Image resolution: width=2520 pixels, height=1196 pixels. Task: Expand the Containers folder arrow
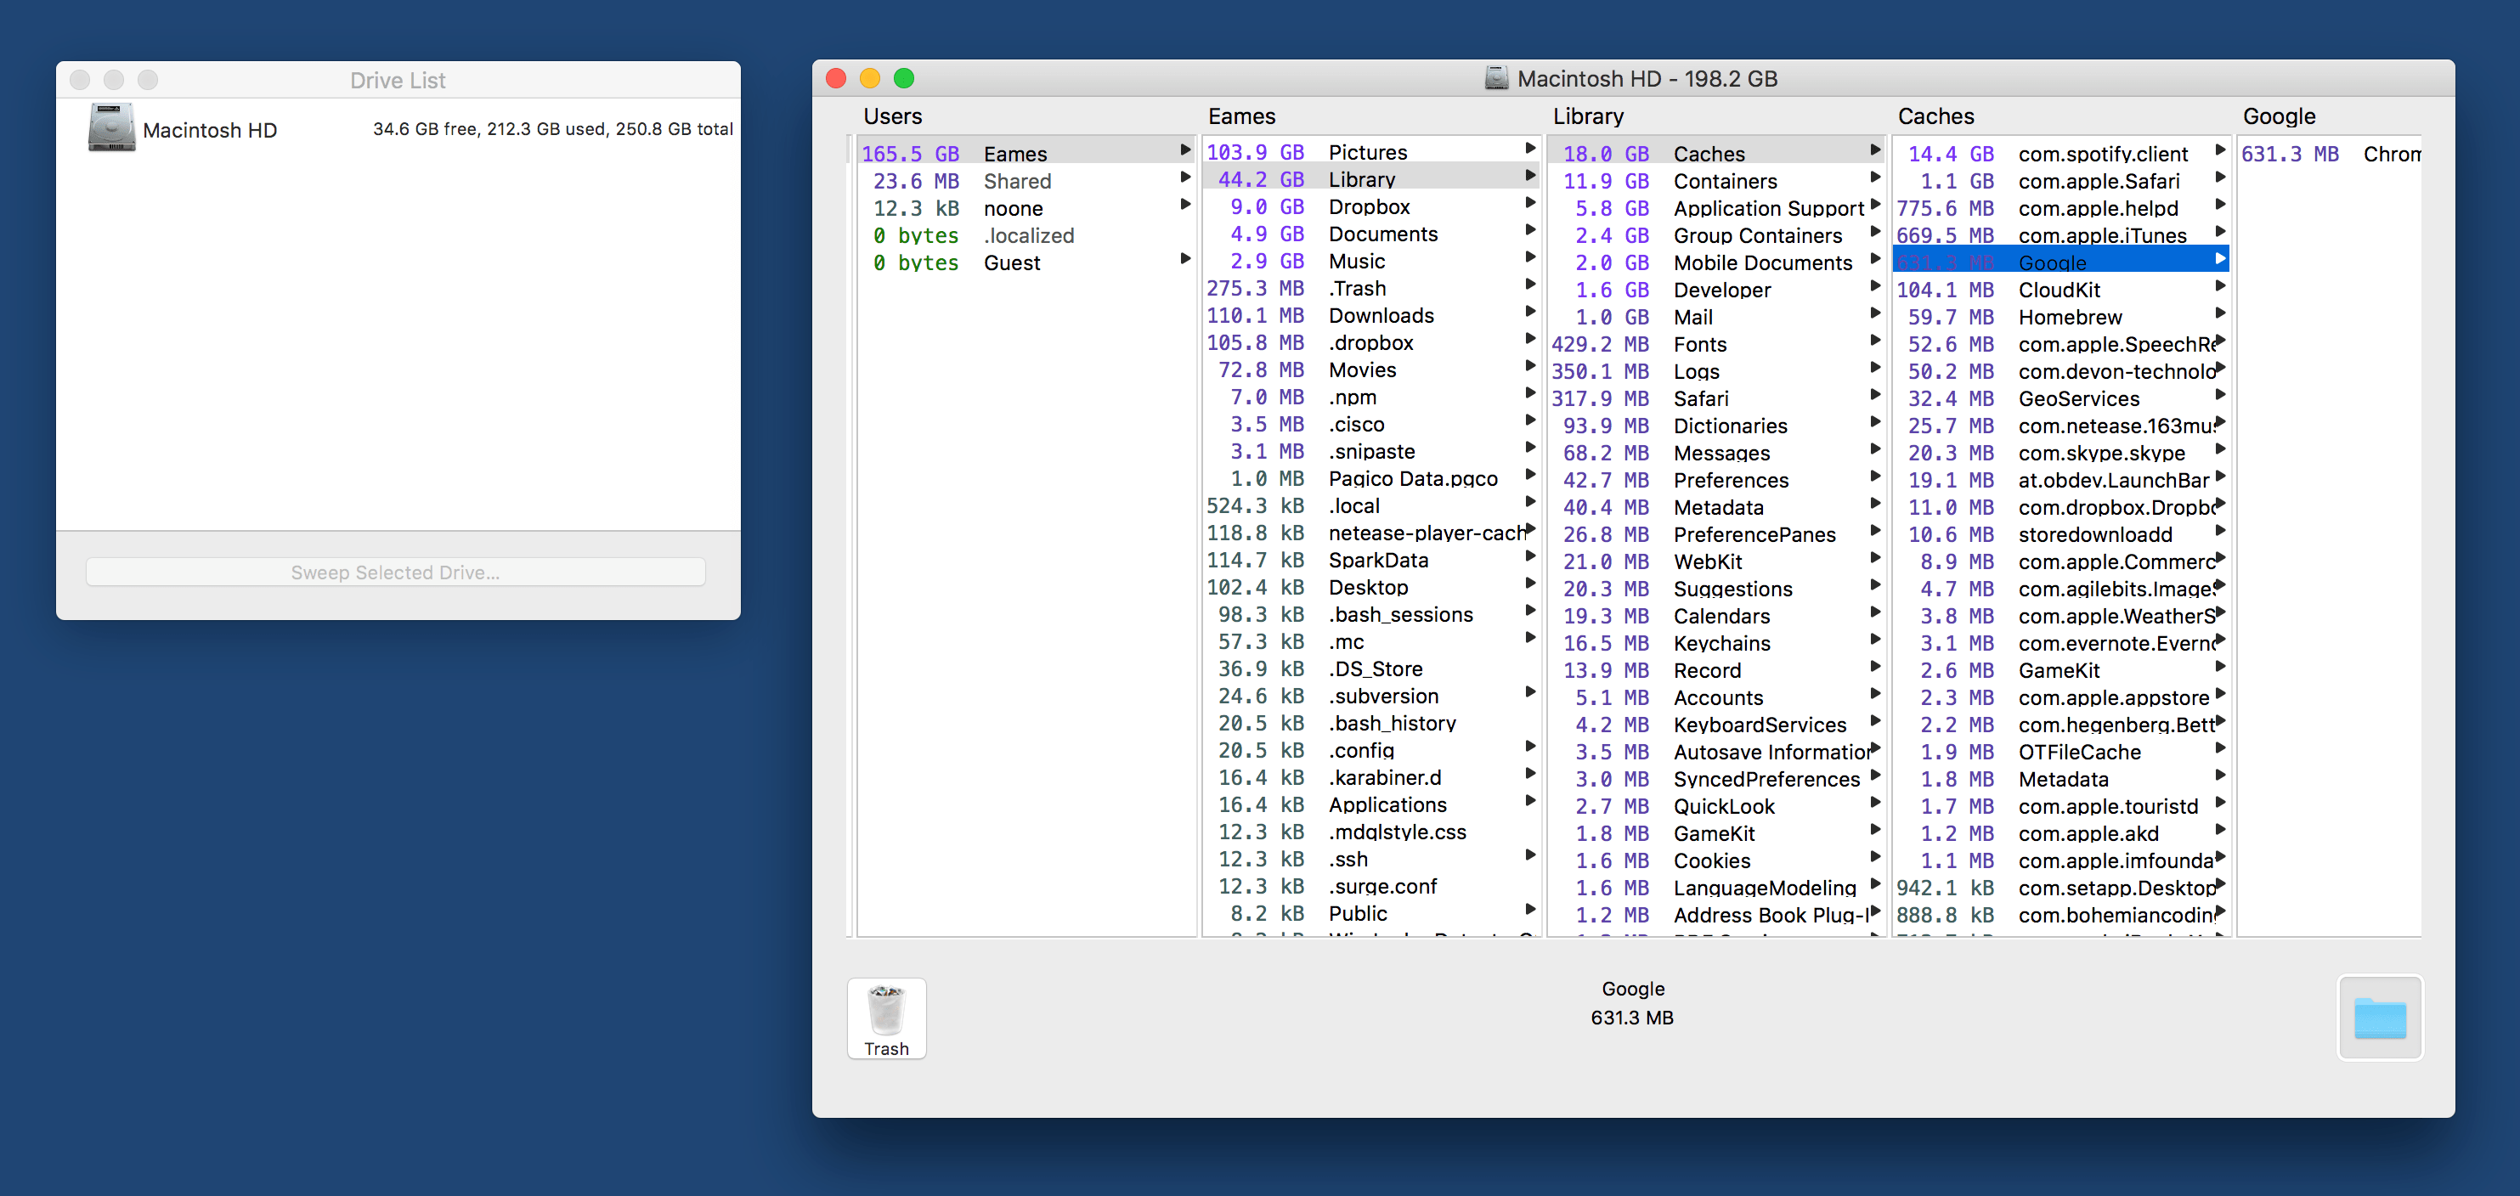coord(1874,178)
